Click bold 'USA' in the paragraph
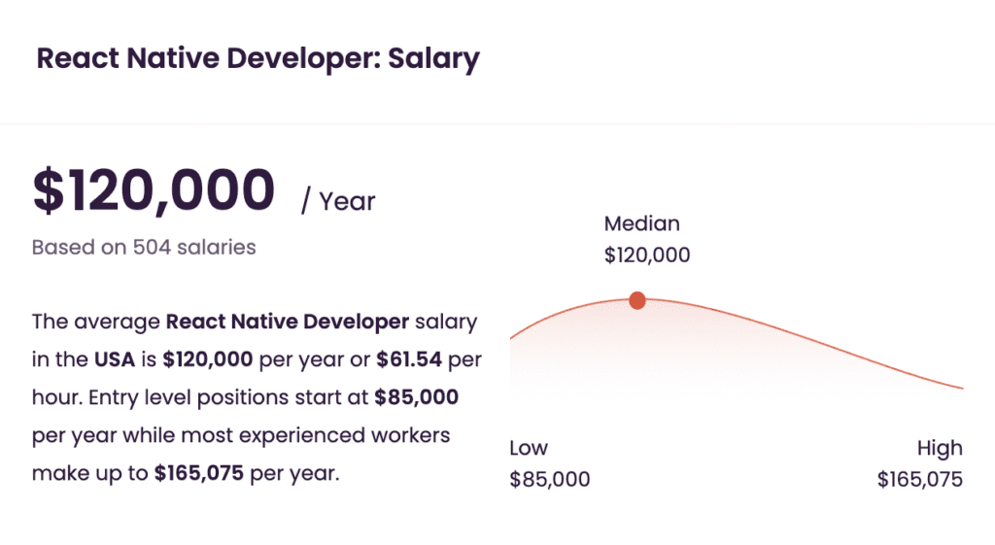This screenshot has height=545, width=995. [x=115, y=359]
